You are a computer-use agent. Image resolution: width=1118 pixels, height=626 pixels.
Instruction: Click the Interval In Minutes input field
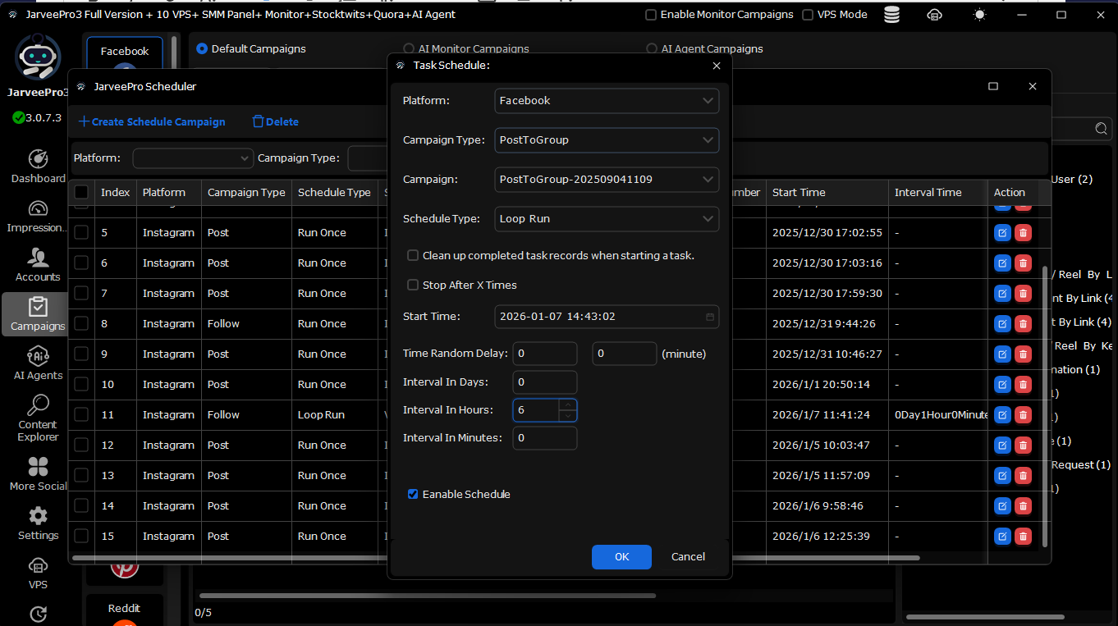(x=544, y=438)
